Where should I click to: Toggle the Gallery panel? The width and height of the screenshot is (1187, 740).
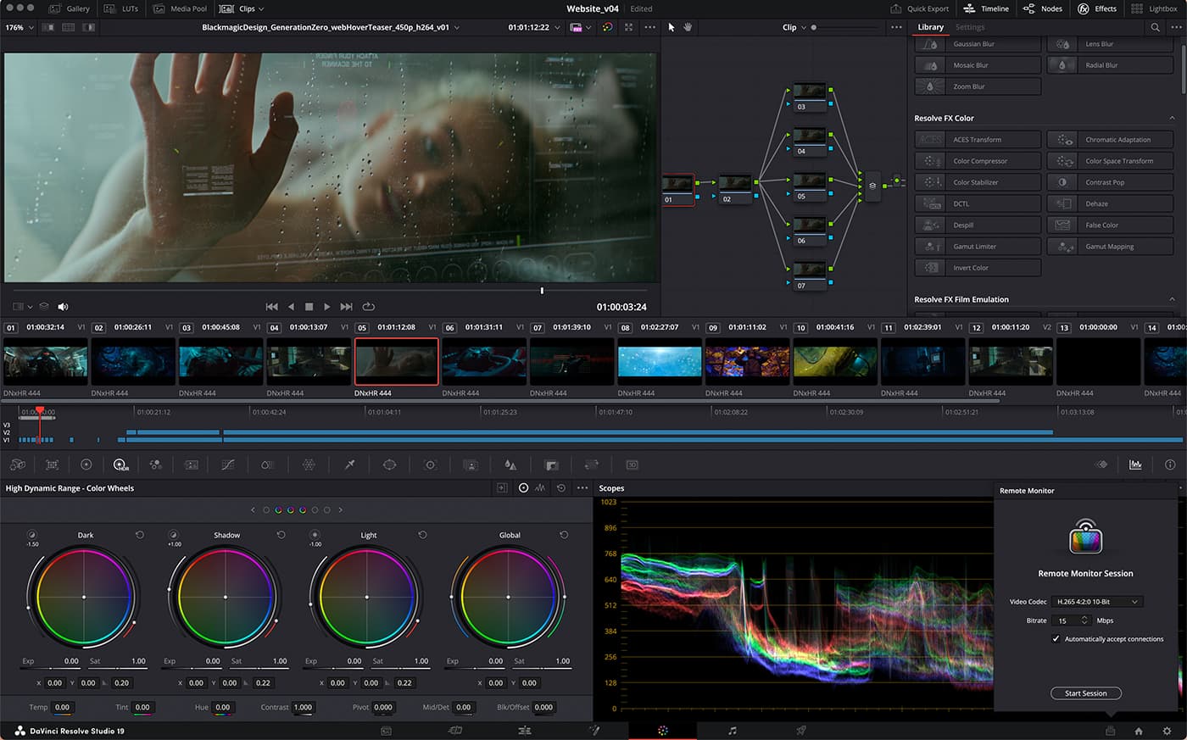pos(70,8)
